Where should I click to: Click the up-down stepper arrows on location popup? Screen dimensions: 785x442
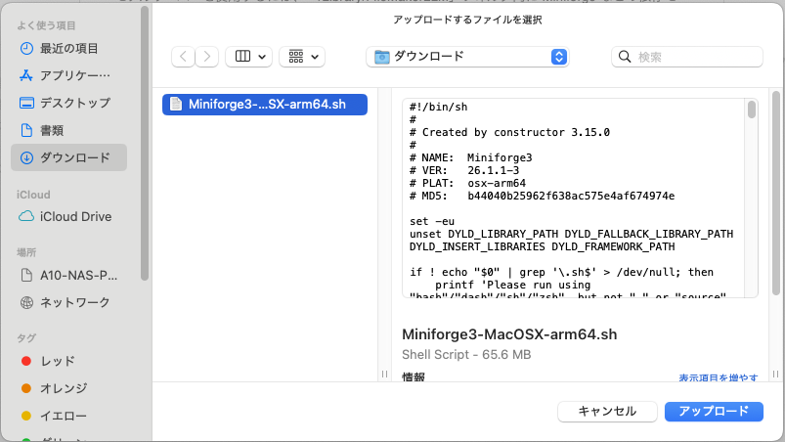[x=559, y=57]
